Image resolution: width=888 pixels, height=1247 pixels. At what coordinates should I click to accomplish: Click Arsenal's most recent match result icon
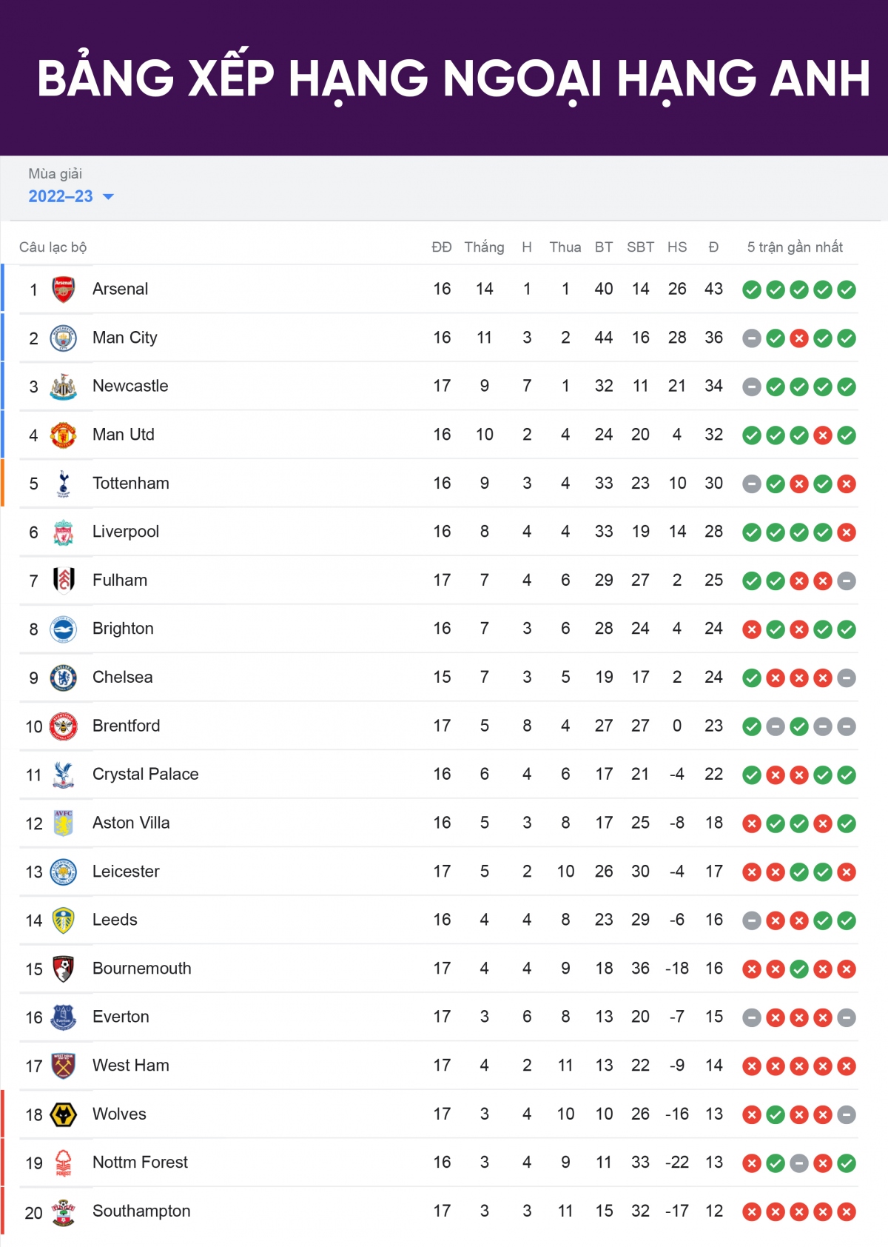coord(847,290)
